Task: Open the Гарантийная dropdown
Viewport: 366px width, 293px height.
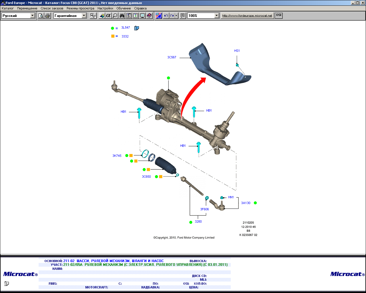Action: pyautogui.click(x=84, y=16)
